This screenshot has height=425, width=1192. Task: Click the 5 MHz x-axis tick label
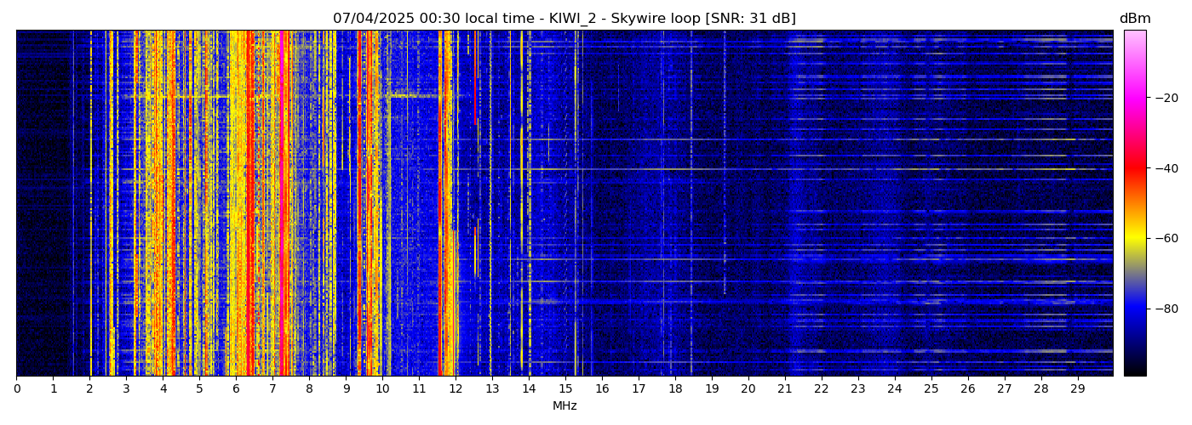pyautogui.click(x=199, y=389)
